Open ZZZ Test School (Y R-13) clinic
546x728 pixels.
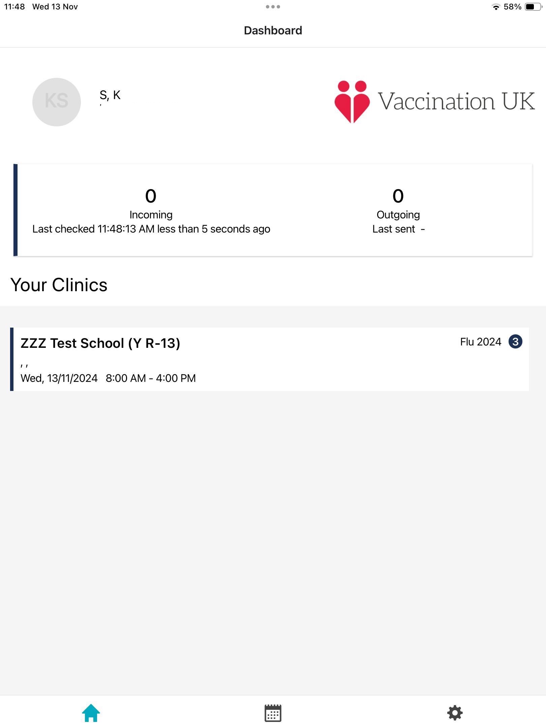coord(100,343)
